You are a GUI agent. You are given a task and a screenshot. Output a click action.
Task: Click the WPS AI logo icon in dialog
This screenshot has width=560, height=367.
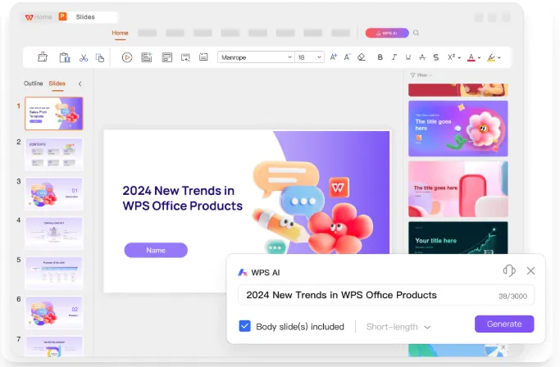243,273
